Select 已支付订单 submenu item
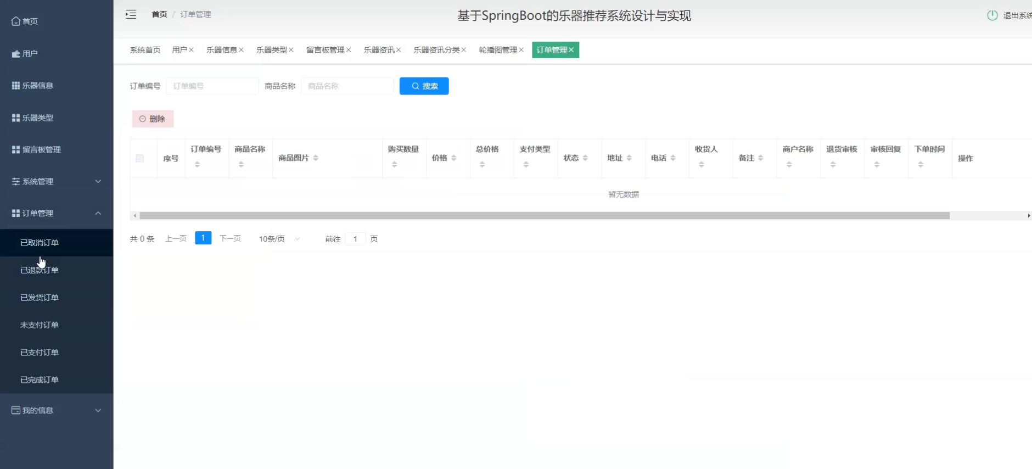1032x469 pixels. coord(57,353)
